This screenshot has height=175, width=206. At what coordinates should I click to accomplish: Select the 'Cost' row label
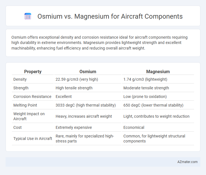tap(18, 127)
